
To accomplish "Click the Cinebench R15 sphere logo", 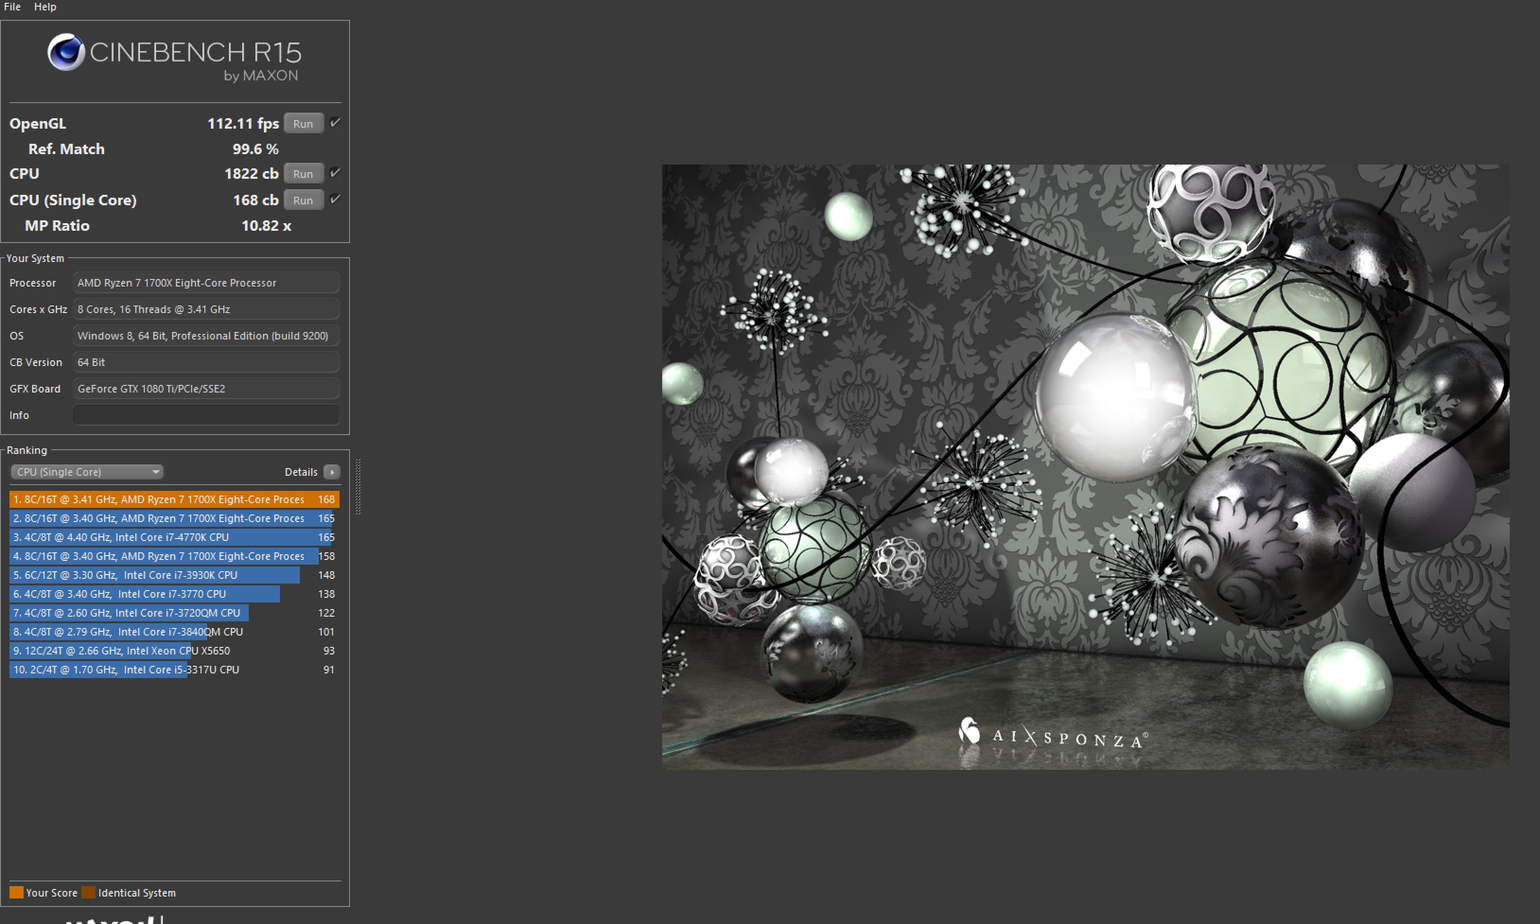I will click(66, 52).
